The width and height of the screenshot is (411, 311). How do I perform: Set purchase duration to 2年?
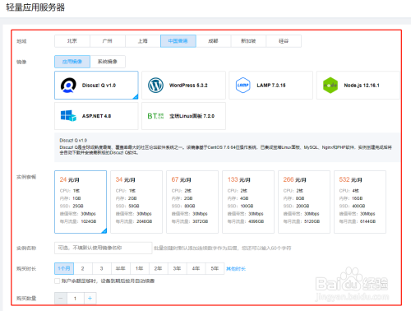[159, 268]
